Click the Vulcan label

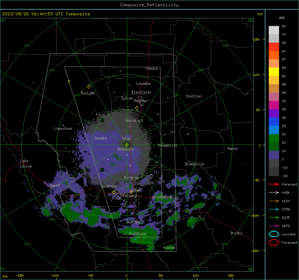tap(169, 247)
